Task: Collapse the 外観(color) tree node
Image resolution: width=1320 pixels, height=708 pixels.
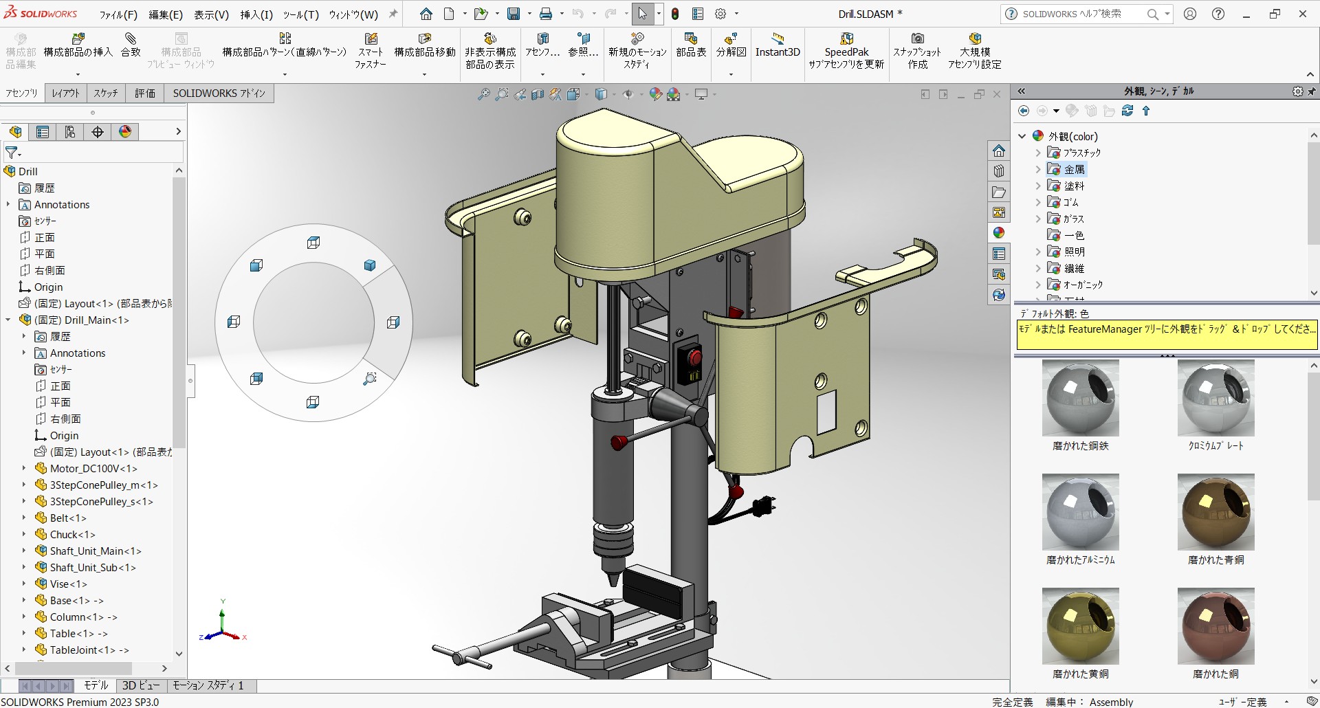Action: click(1022, 136)
